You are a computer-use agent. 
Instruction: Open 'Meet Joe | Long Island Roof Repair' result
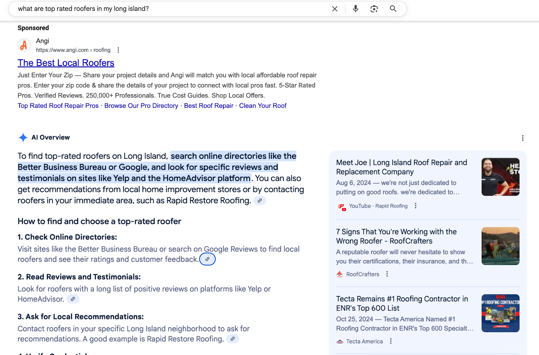tap(402, 167)
